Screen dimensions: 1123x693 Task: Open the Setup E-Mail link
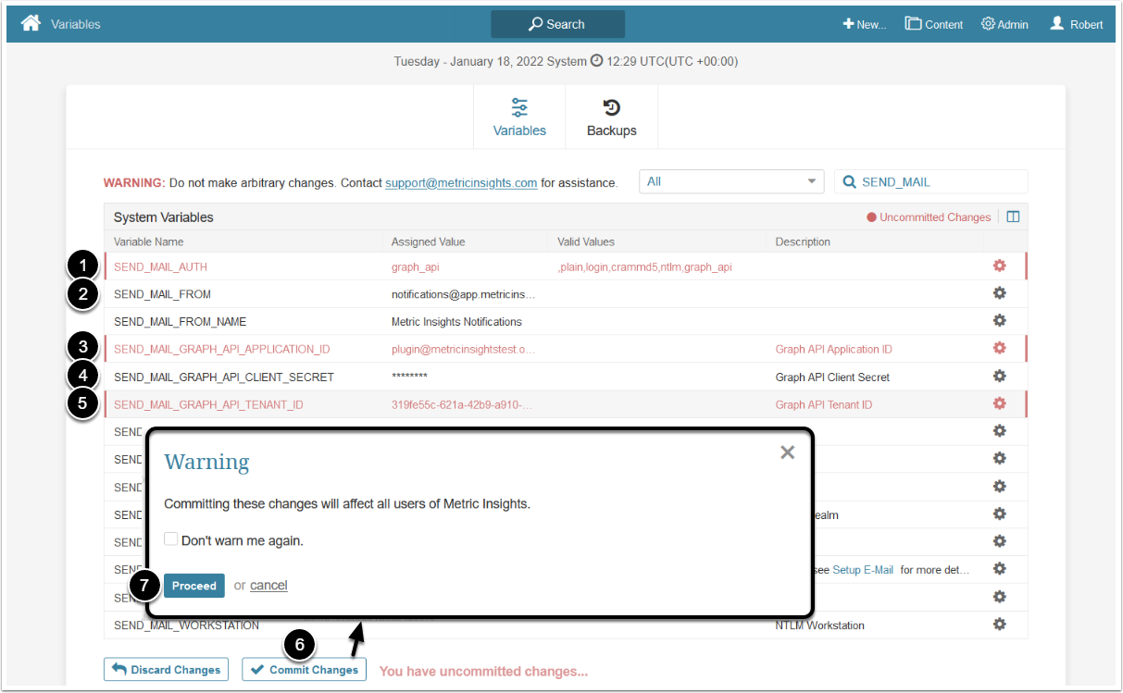[863, 570]
